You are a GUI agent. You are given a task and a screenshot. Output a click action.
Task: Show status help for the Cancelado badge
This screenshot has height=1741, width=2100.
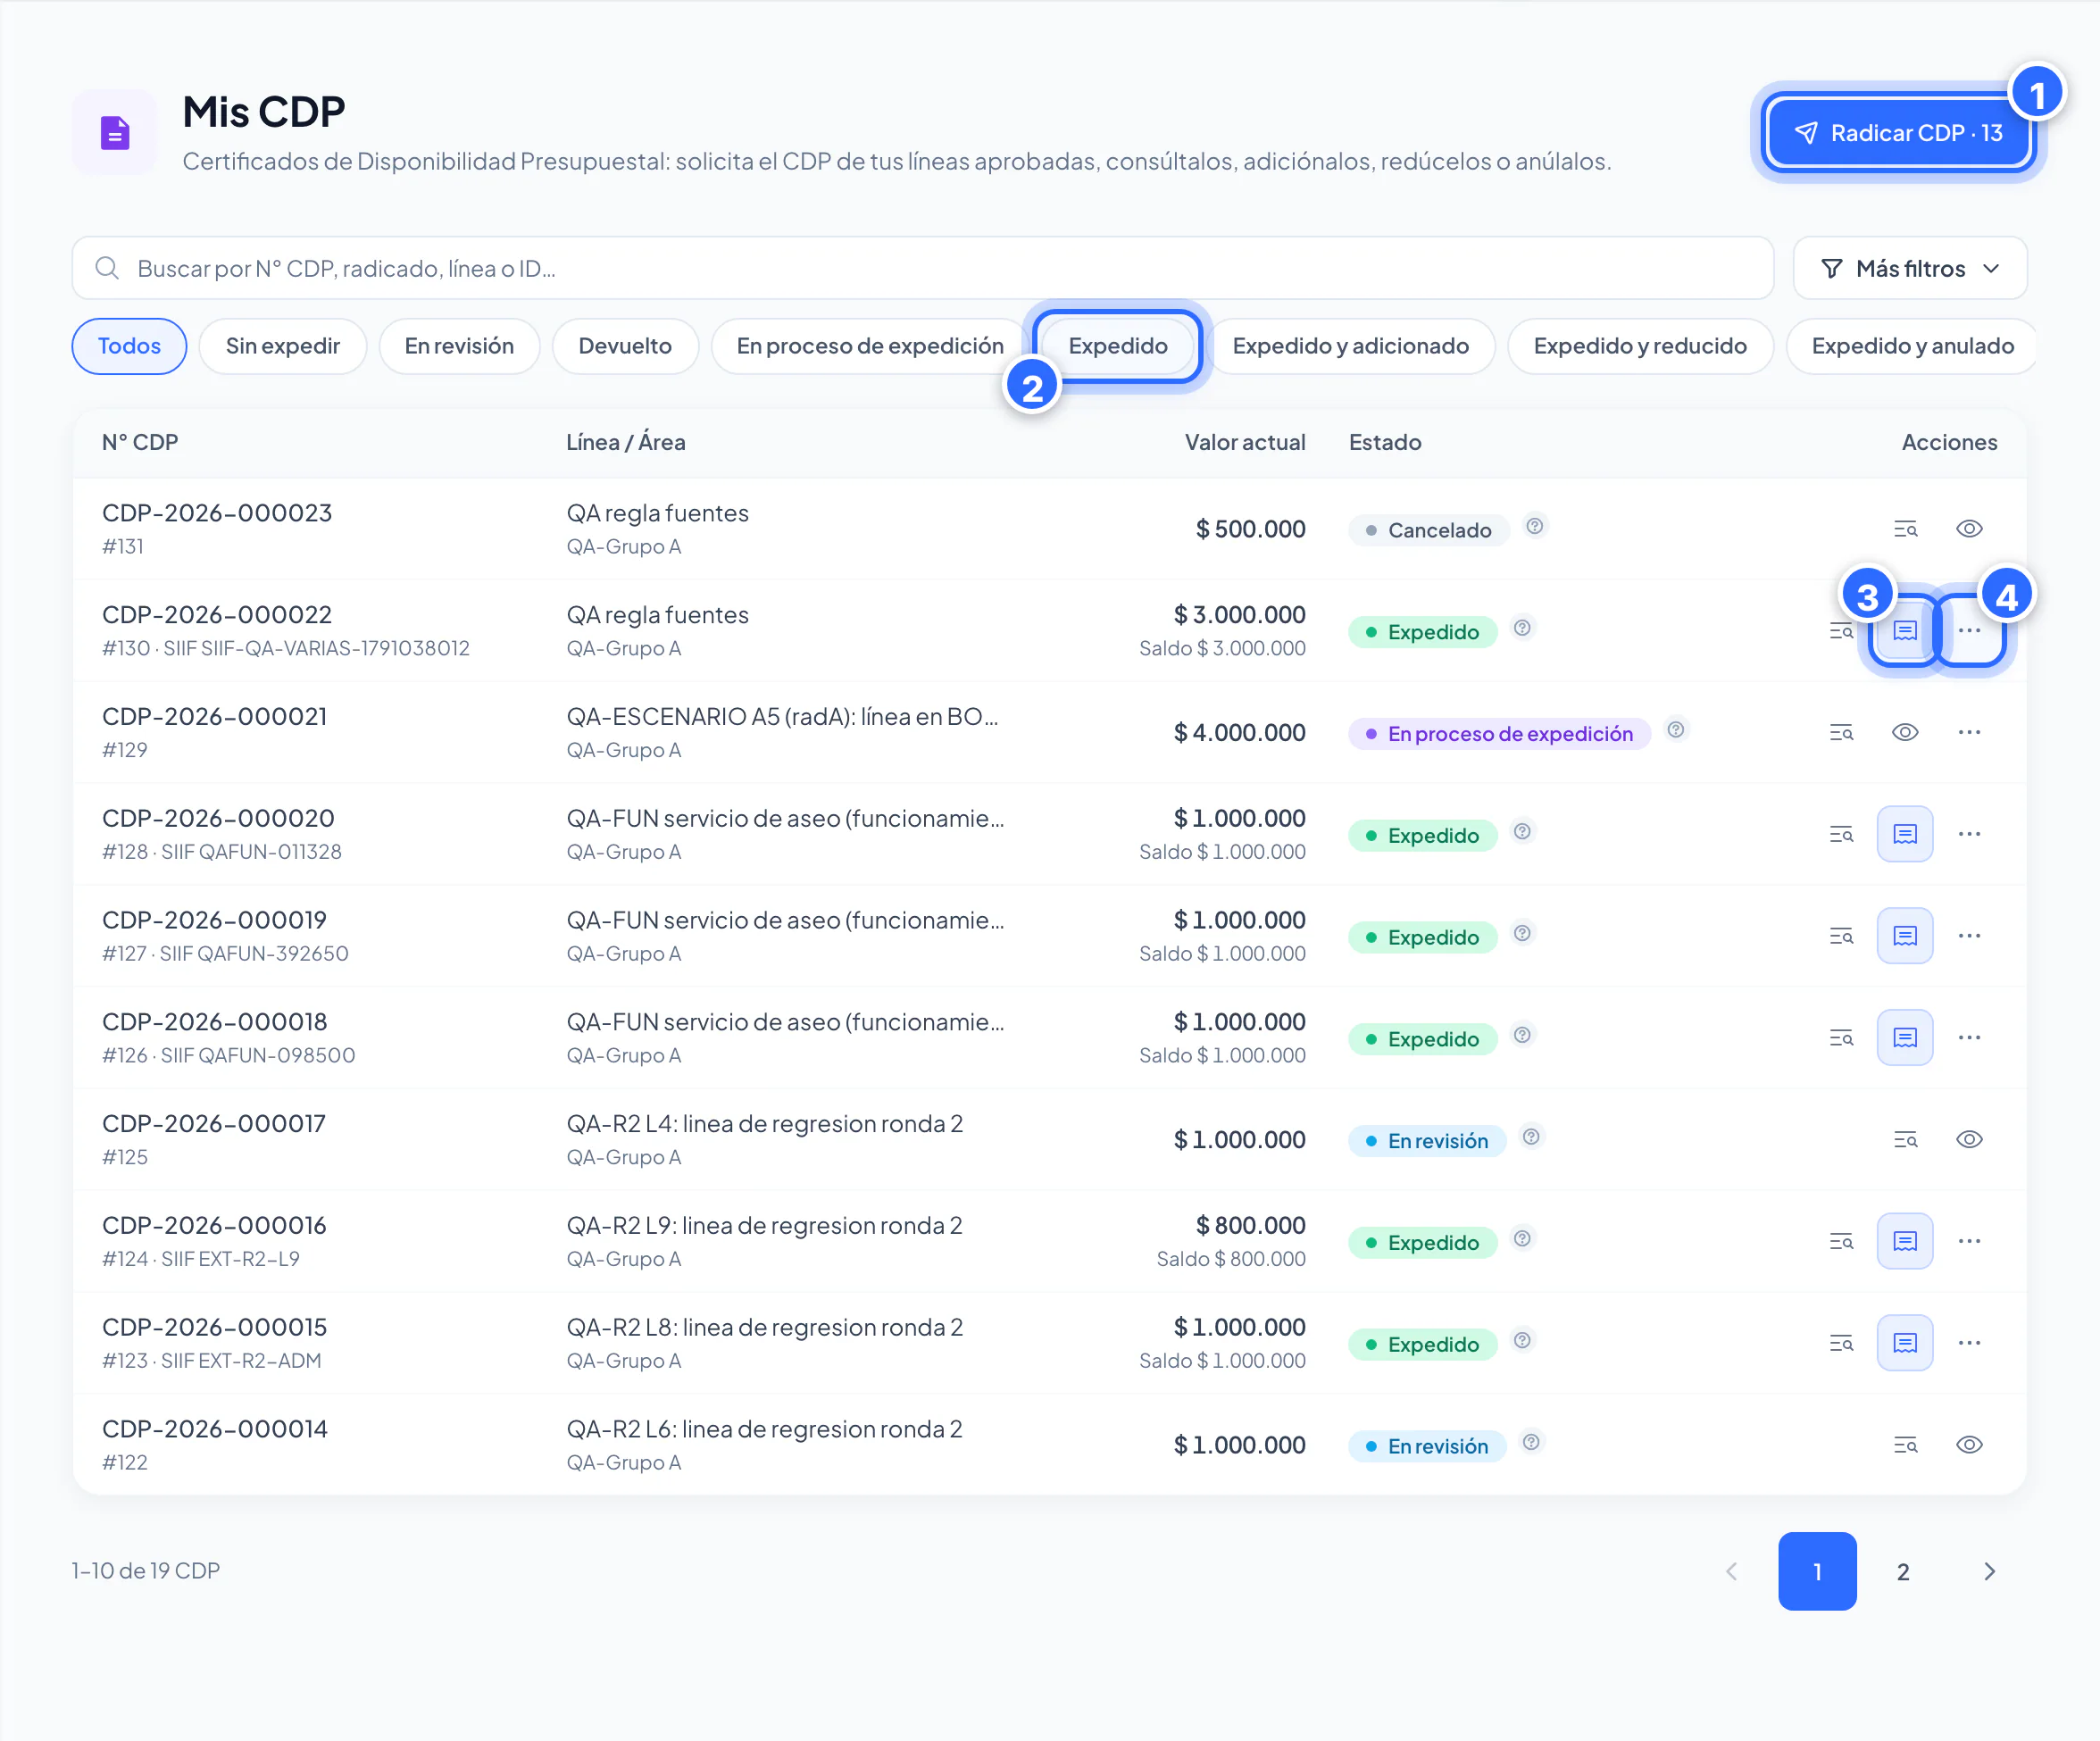(1535, 526)
